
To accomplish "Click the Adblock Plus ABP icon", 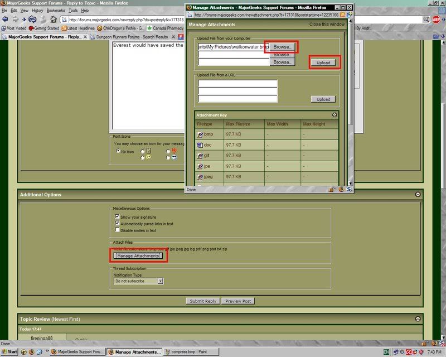I will point(436,20).
